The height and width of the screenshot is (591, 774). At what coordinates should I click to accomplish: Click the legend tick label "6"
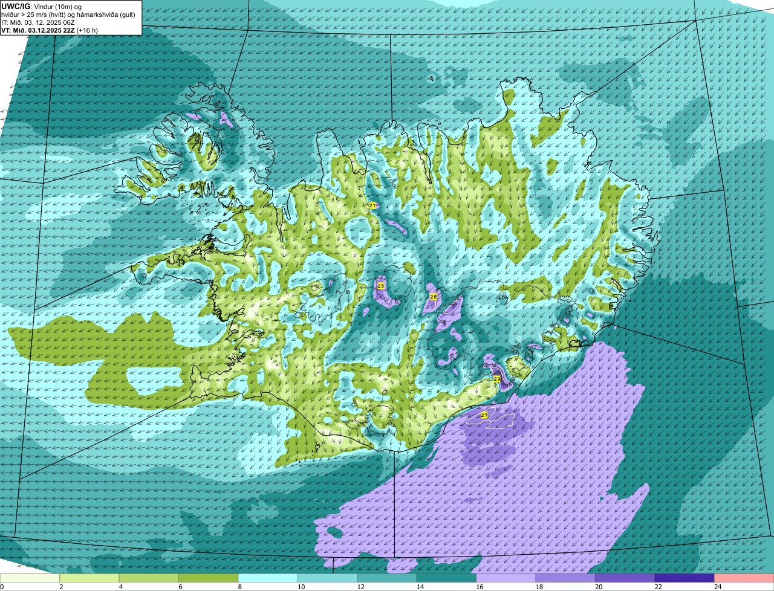pyautogui.click(x=180, y=587)
